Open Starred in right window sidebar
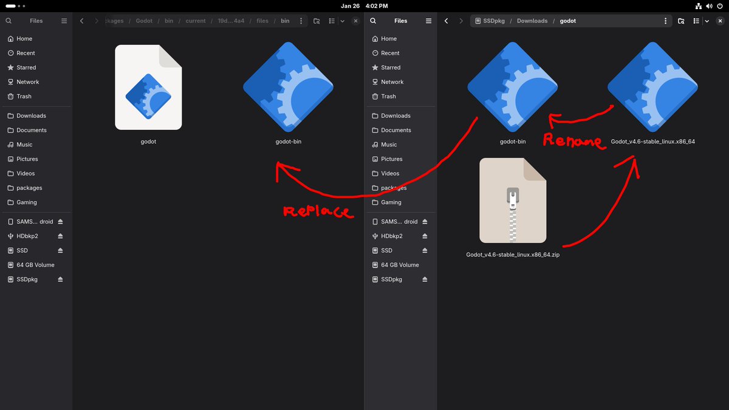Image resolution: width=729 pixels, height=410 pixels. pos(401,67)
